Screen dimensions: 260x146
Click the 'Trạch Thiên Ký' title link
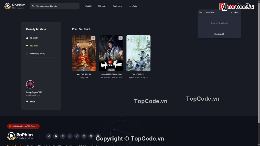point(138,74)
